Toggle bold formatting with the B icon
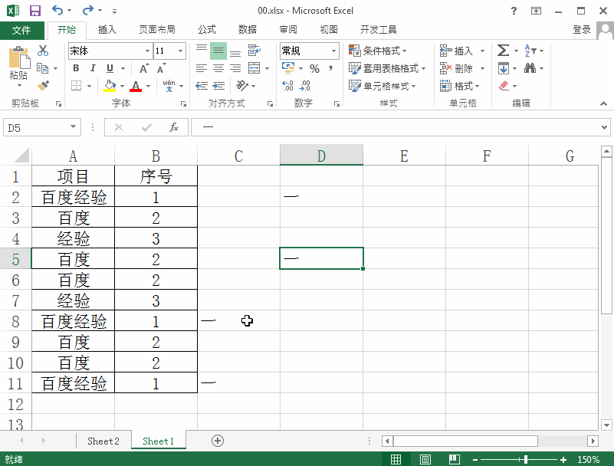Image resolution: width=614 pixels, height=466 pixels. (x=75, y=67)
